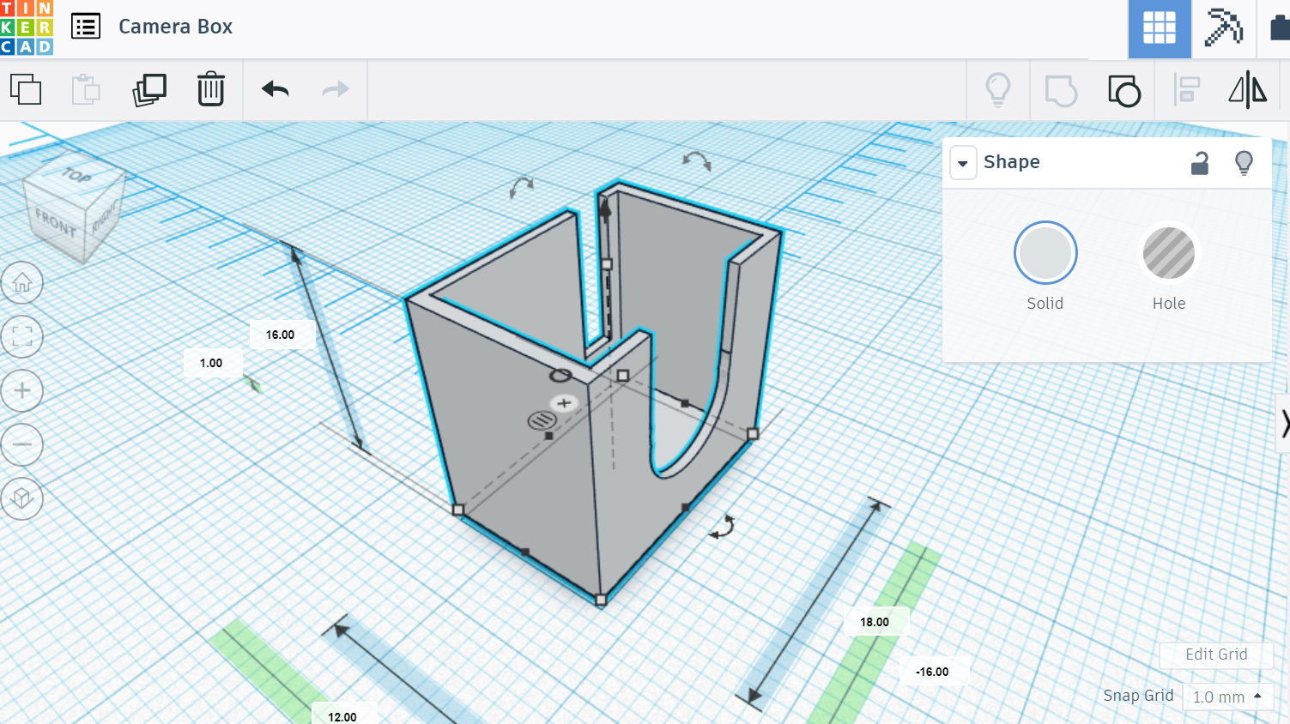Open the Bricks view icon

click(1279, 27)
